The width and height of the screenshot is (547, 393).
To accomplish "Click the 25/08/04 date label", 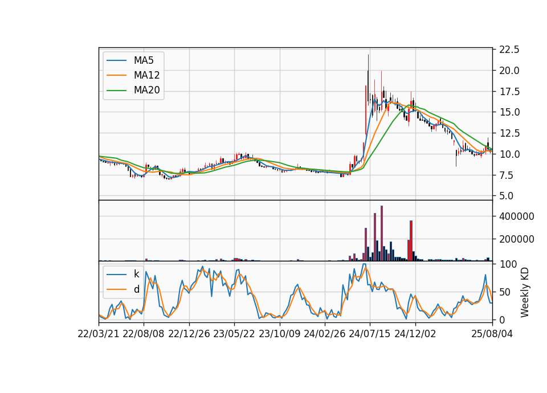I will click(492, 334).
